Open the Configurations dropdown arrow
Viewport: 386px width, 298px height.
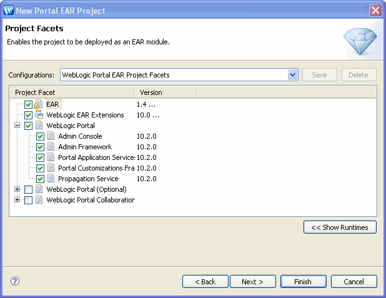[x=293, y=74]
